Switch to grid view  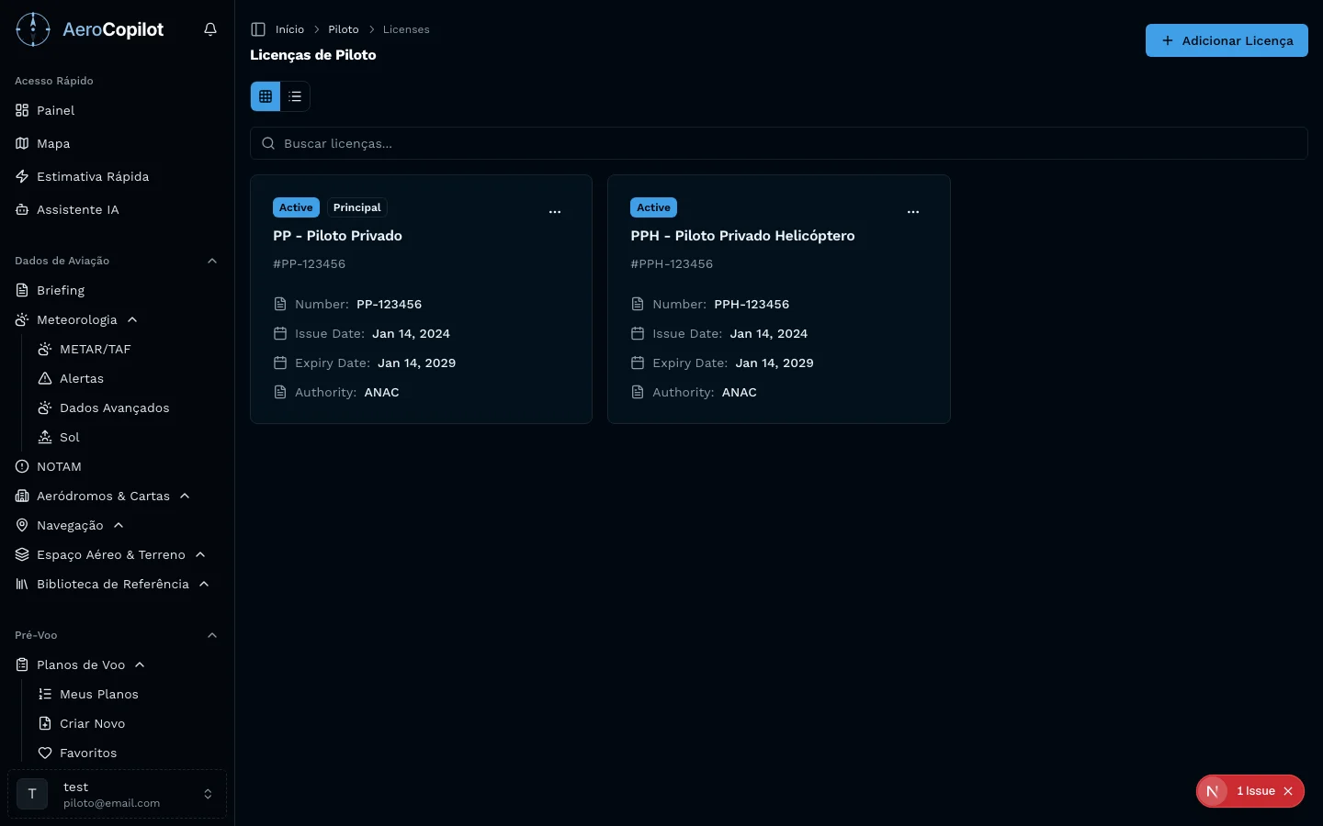[x=266, y=96]
